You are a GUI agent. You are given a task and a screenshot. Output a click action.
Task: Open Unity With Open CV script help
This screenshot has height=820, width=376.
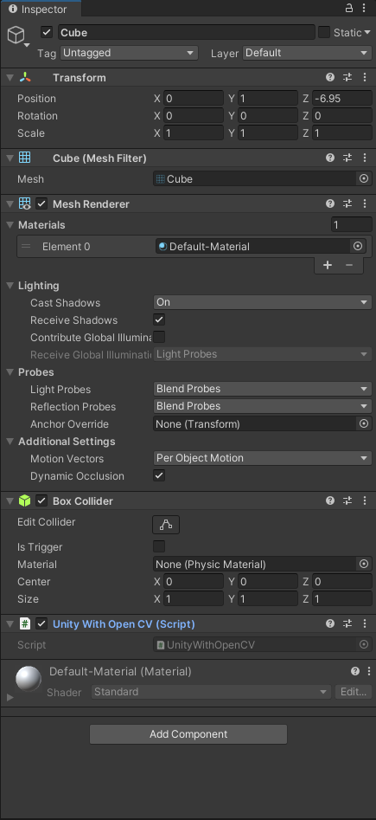pos(330,624)
